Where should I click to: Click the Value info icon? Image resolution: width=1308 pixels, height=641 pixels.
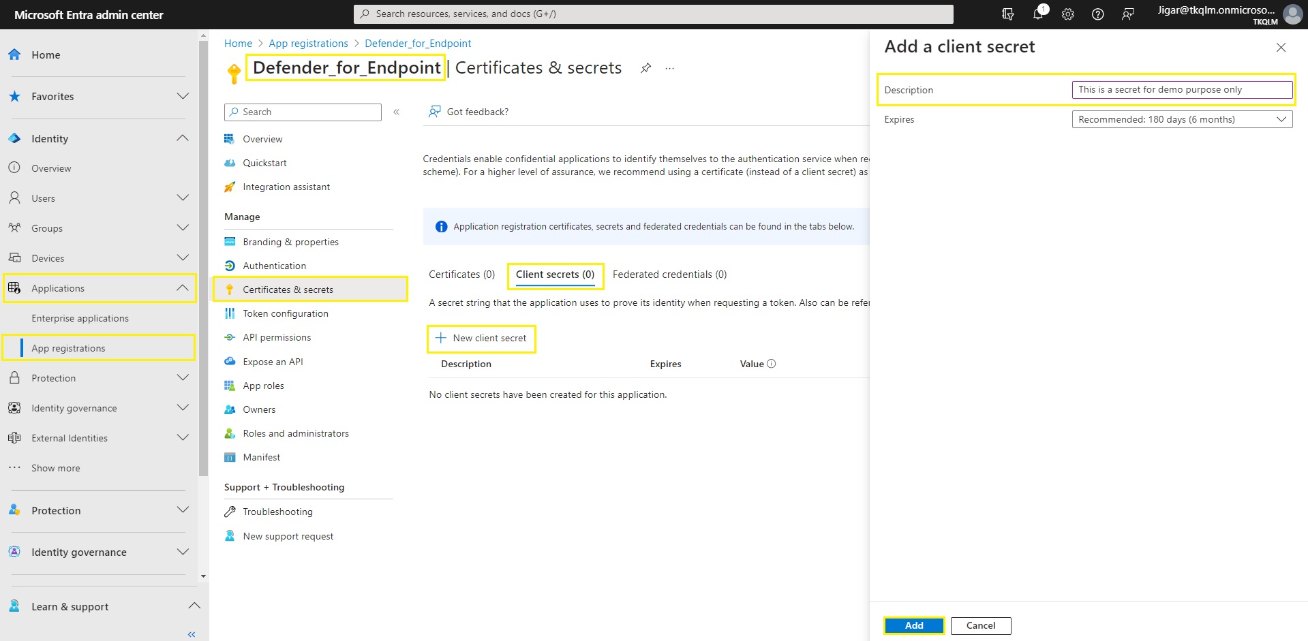pyautogui.click(x=772, y=364)
